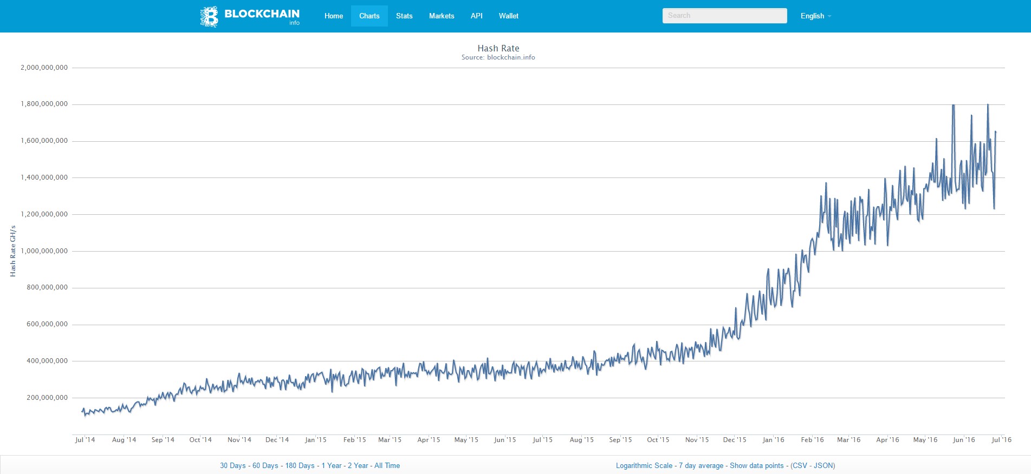Screen dimensions: 1031x474
Task: Go to the Stats page
Action: click(404, 16)
